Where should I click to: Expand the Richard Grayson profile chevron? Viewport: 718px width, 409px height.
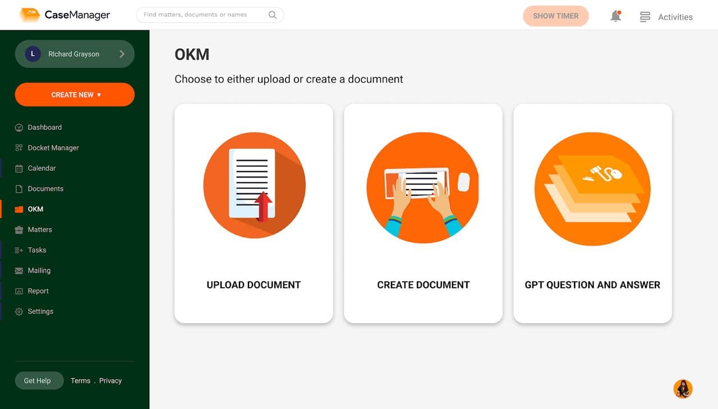pyautogui.click(x=122, y=54)
